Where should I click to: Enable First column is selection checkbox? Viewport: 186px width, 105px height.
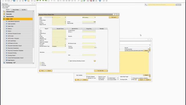tap(132, 78)
